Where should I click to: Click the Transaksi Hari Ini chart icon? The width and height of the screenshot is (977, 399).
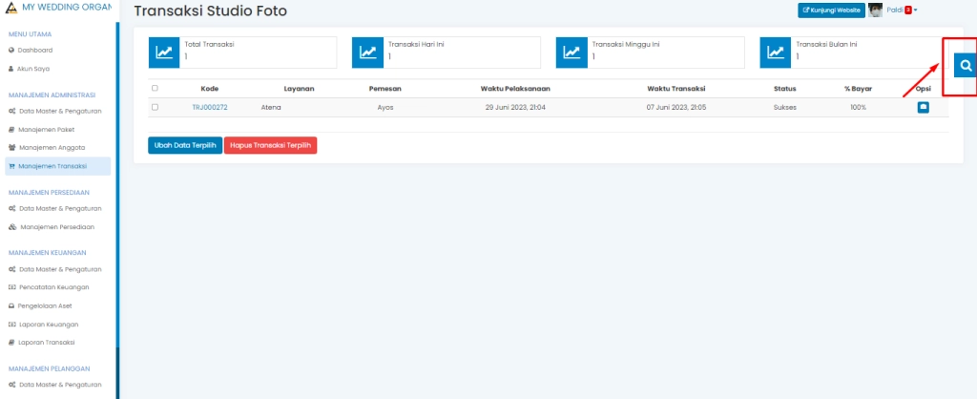[368, 52]
